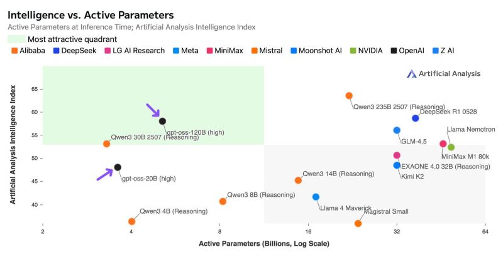Click the Qwen3 30B 2507 (Reasoning) label
This screenshot has width=503, height=257.
pos(155,137)
